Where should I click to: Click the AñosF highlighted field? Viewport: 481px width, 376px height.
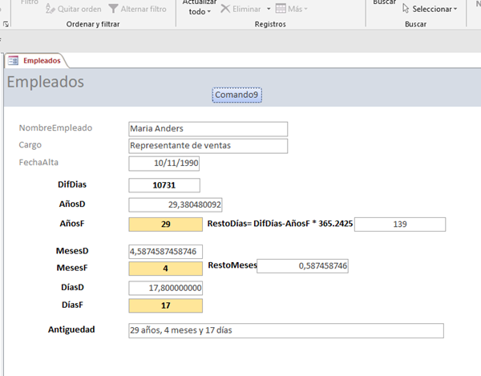(x=164, y=224)
